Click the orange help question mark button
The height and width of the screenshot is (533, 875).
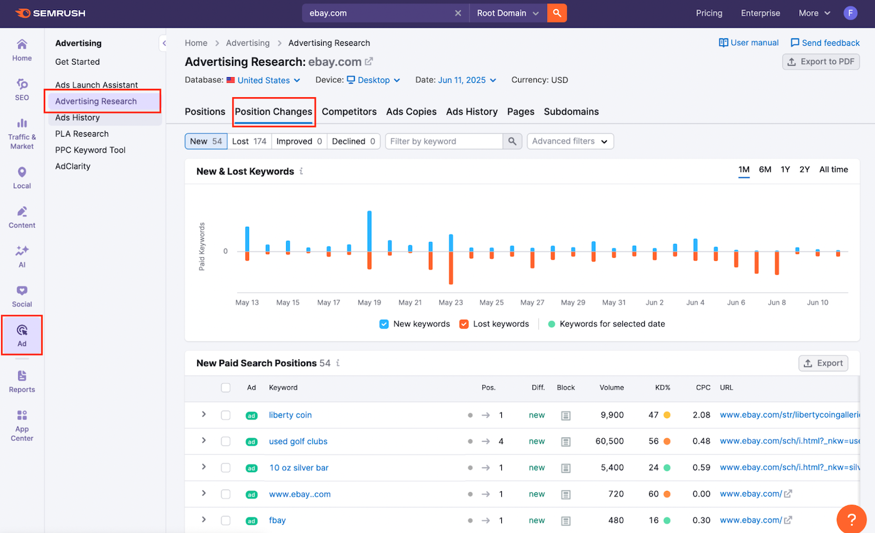click(851, 519)
